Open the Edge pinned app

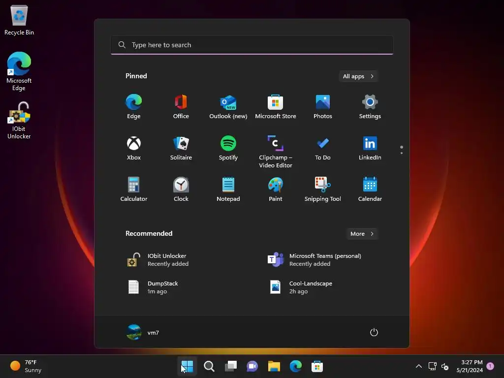(x=134, y=107)
